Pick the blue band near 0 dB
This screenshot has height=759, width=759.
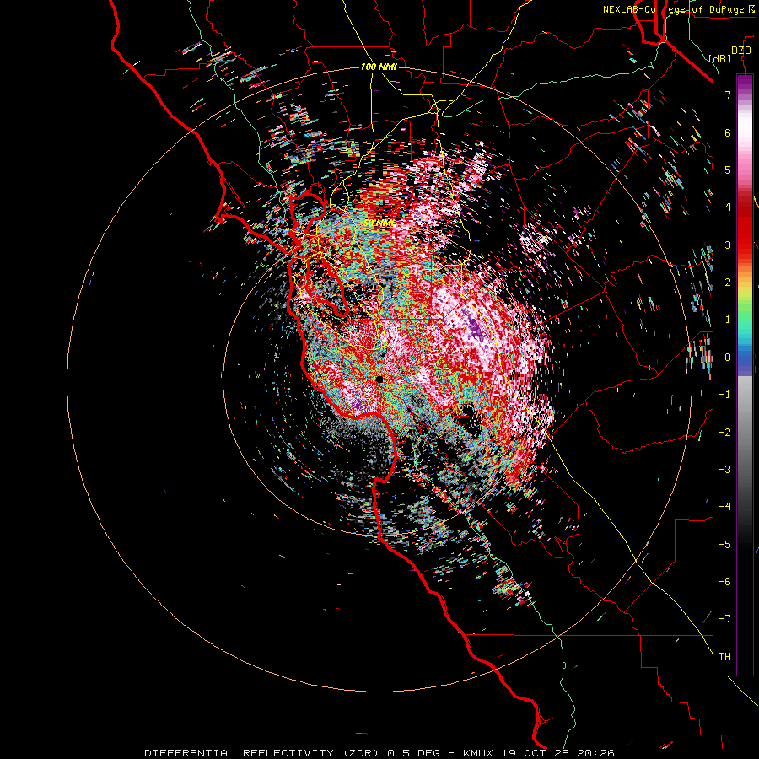[745, 361]
